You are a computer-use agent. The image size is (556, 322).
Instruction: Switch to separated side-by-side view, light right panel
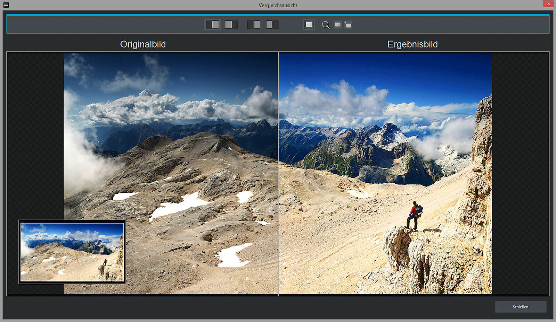click(x=254, y=25)
